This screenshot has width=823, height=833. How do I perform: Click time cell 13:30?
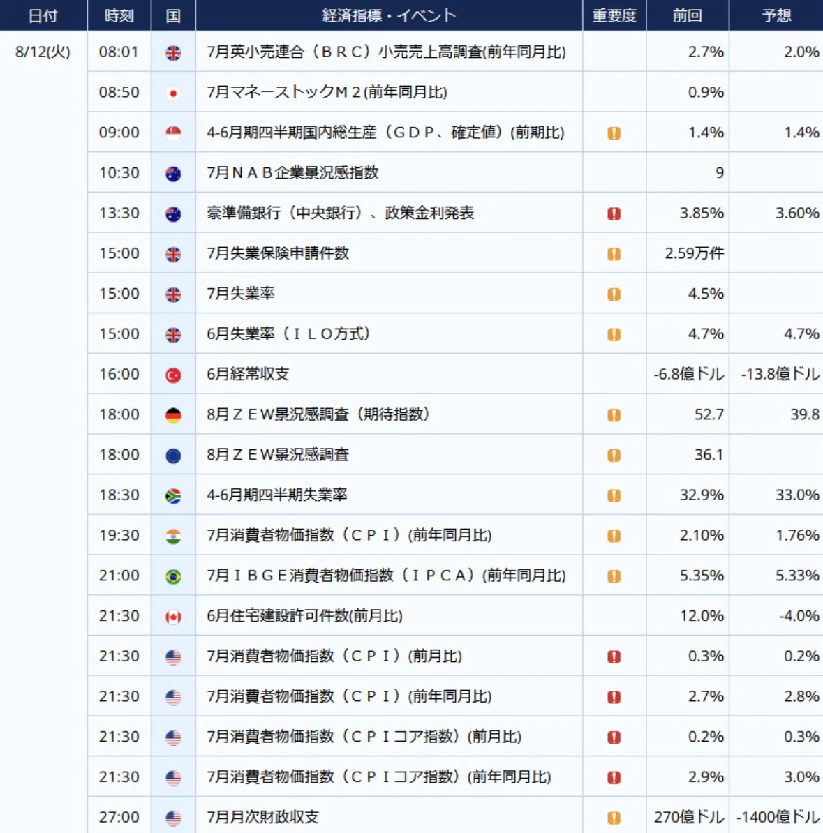[119, 213]
